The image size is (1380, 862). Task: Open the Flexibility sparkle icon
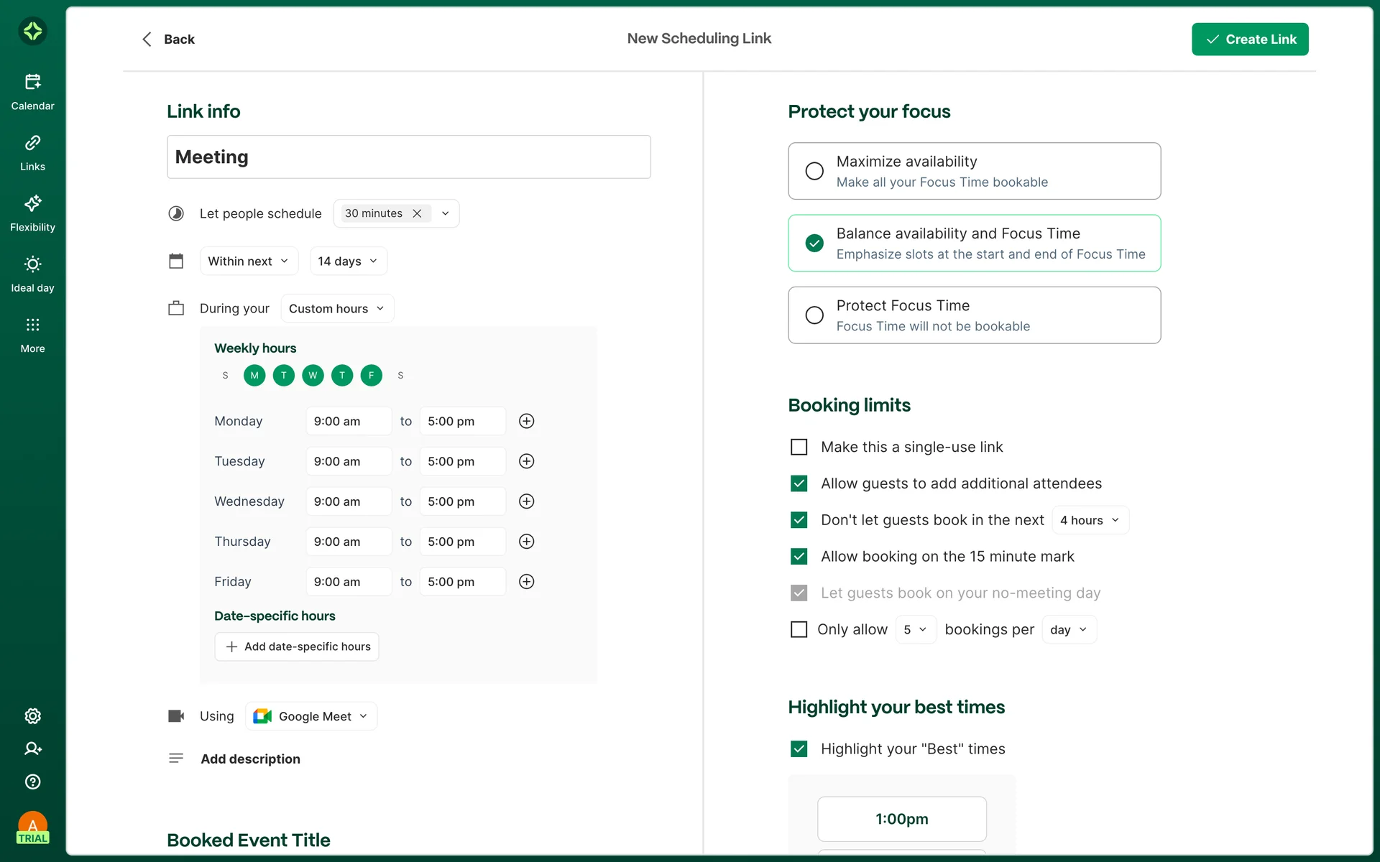[32, 204]
